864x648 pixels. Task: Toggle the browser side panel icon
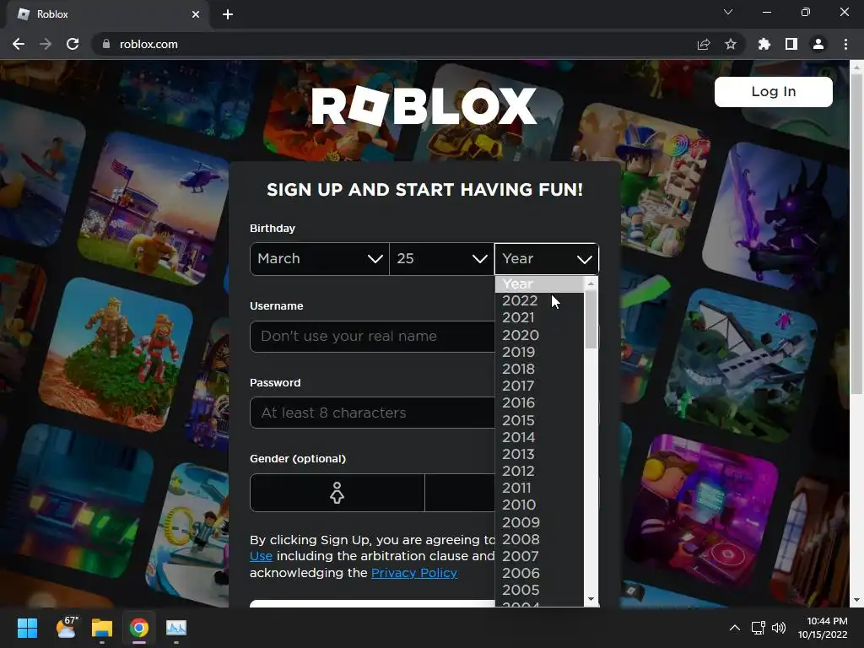[791, 44]
